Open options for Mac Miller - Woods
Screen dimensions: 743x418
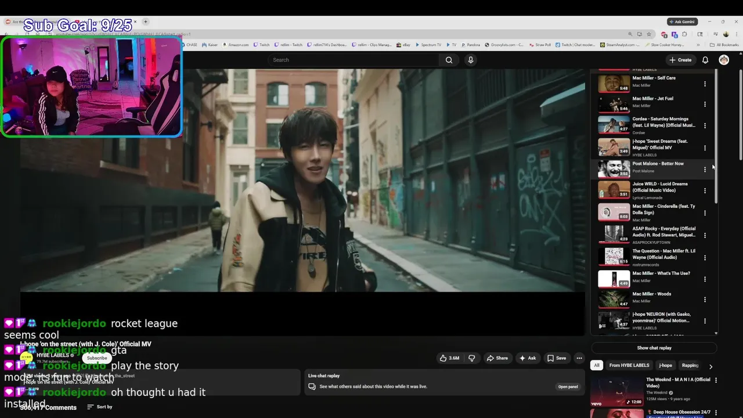click(705, 300)
